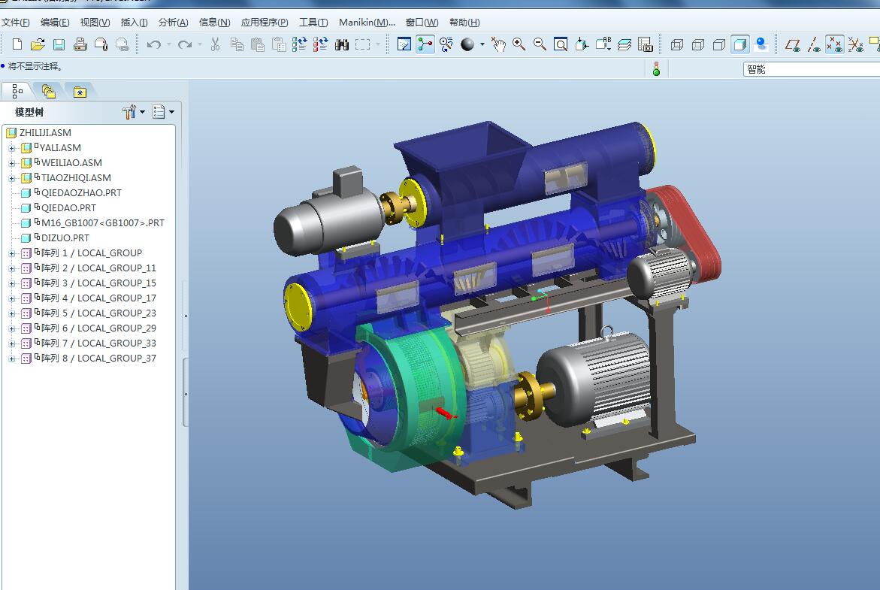The height and width of the screenshot is (590, 880).
Task: Select DIZUO.PRT in the model tree
Action: coord(65,238)
